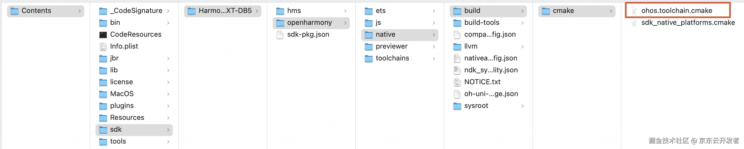This screenshot has height=149, width=744.
Task: Open the plugins folder
Action: coord(121,106)
